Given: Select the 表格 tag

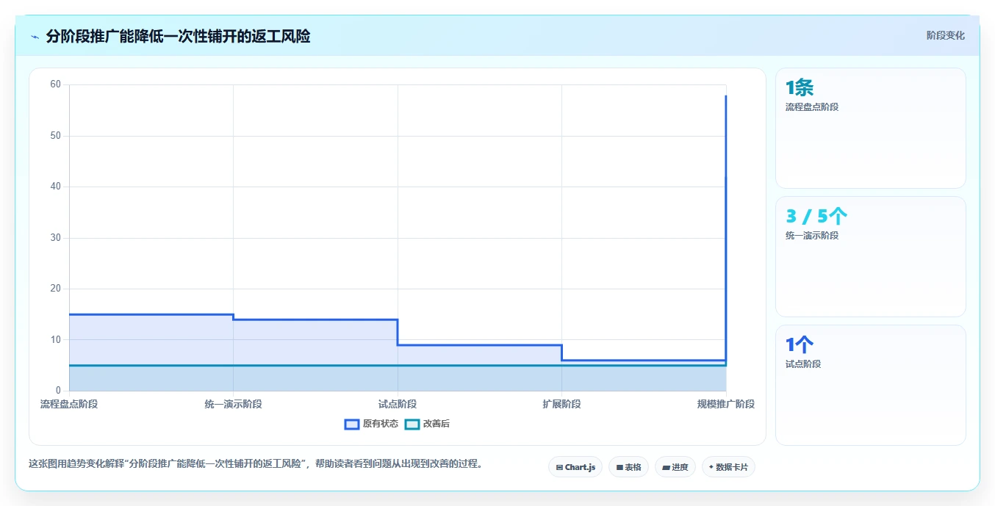Looking at the screenshot, I should point(628,467).
